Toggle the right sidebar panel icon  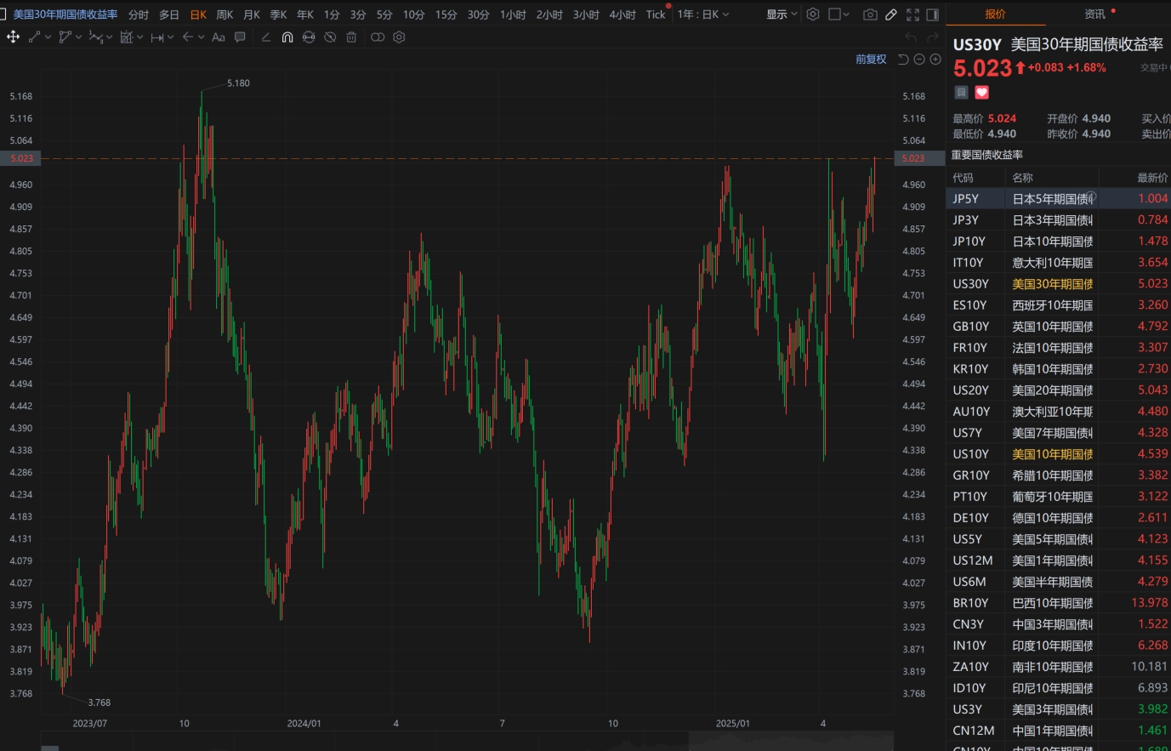coord(933,14)
